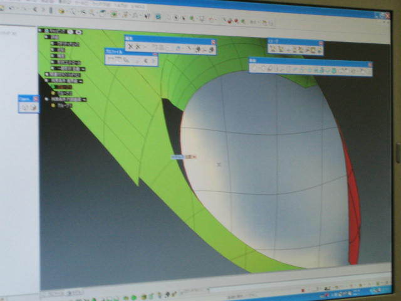Close the small Dyna floating palette
This screenshot has width=401, height=301.
pyautogui.click(x=36, y=99)
